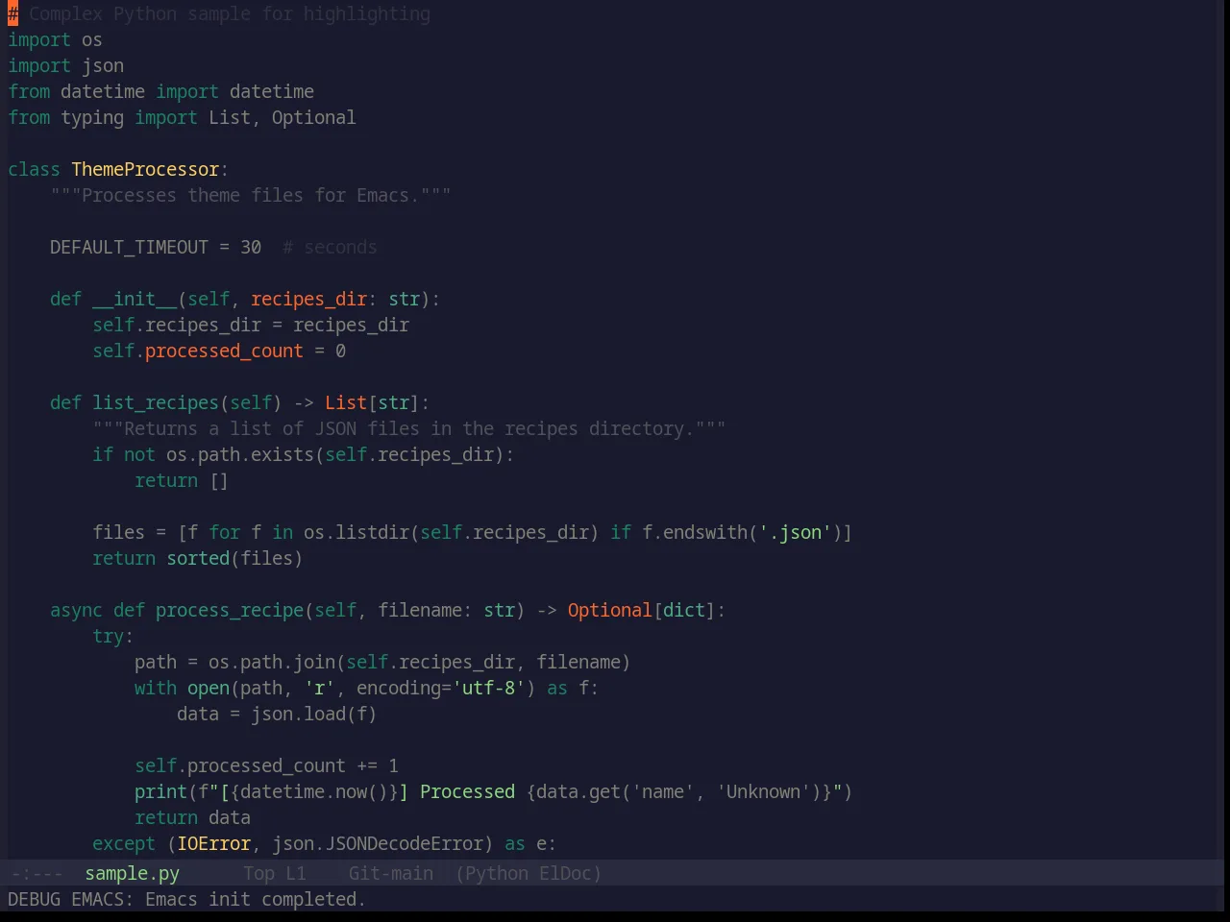The height and width of the screenshot is (922, 1230).
Task: Click the 'name' string literal
Action: 663,791
